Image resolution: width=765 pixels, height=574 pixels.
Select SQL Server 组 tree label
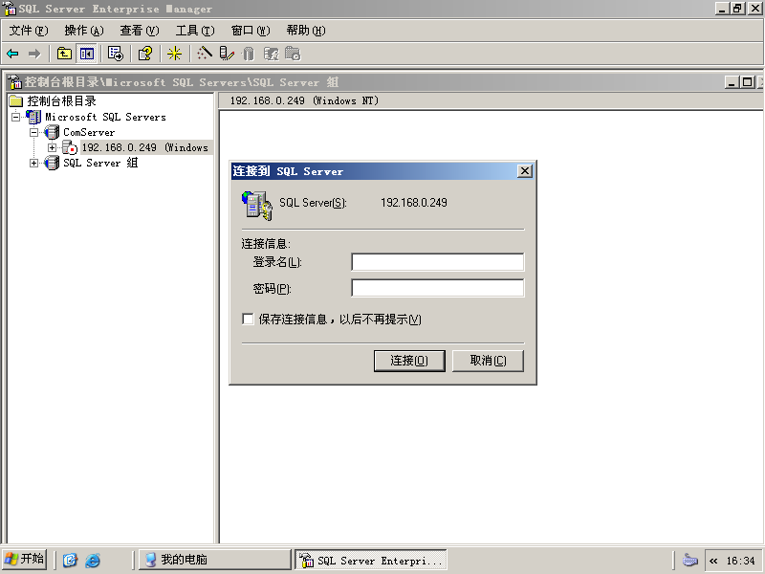[100, 163]
